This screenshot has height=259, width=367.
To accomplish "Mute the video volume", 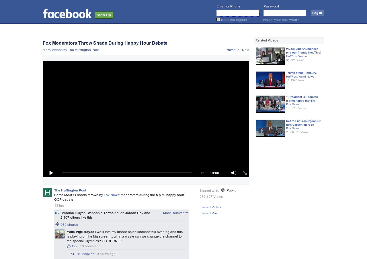I will click(234, 173).
